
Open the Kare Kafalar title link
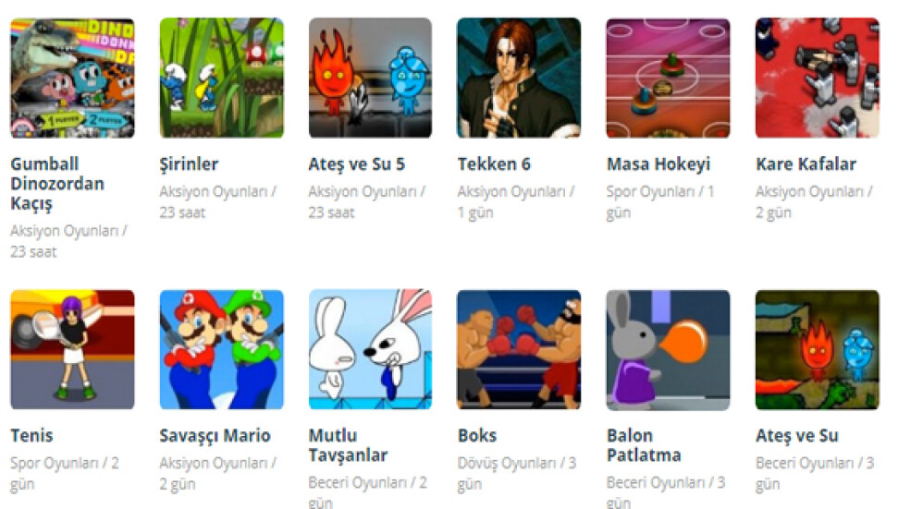(806, 164)
